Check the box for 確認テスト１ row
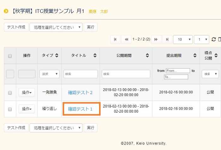 pyautogui.click(x=10, y=109)
